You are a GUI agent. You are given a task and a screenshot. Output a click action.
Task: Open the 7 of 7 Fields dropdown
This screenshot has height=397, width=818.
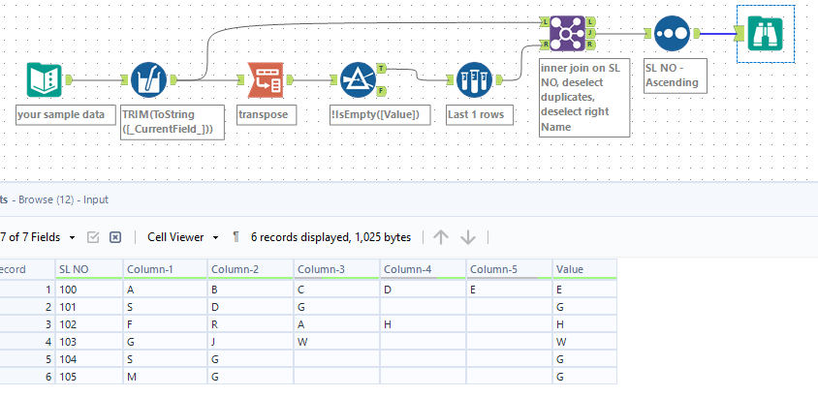tap(44, 236)
